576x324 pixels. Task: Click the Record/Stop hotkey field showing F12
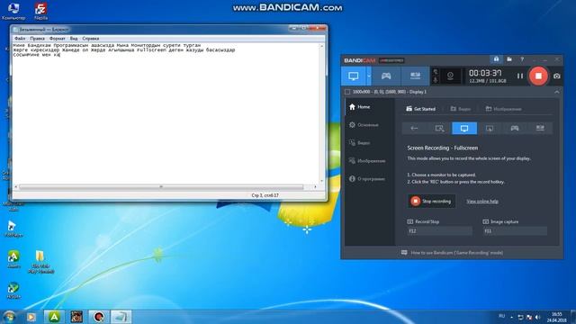coord(440,231)
